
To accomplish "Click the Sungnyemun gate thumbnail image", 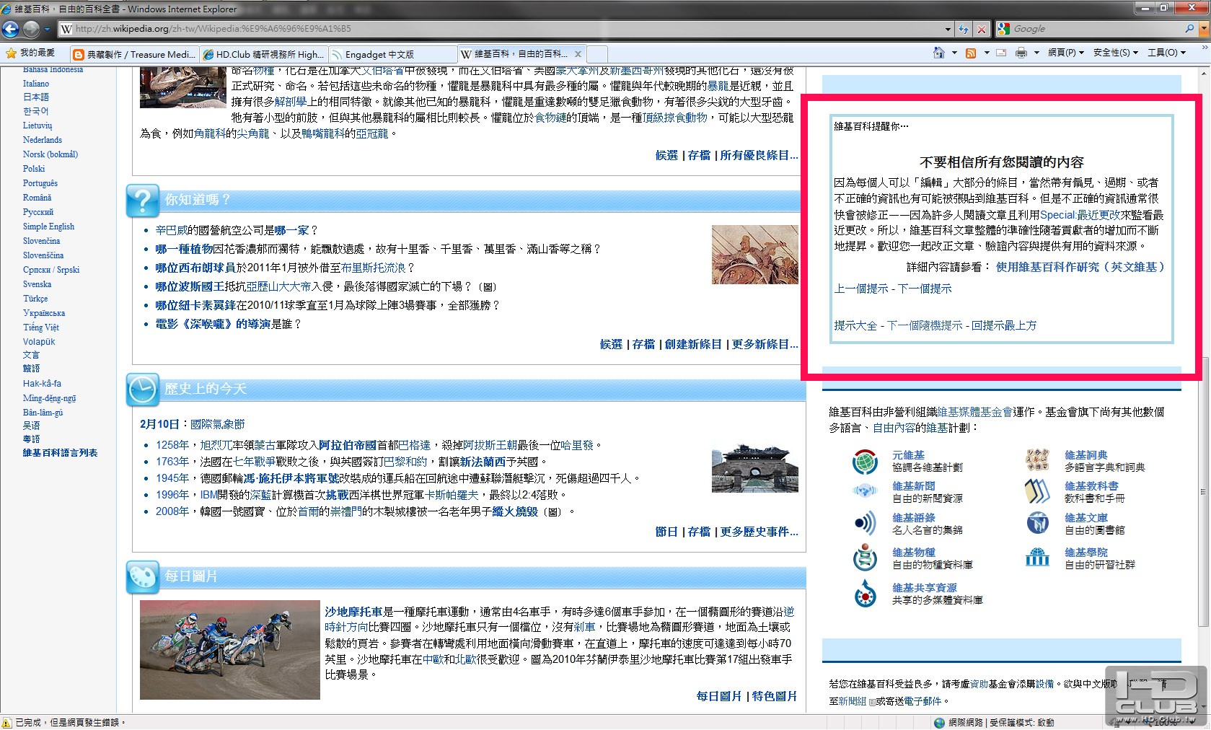I will (x=755, y=469).
